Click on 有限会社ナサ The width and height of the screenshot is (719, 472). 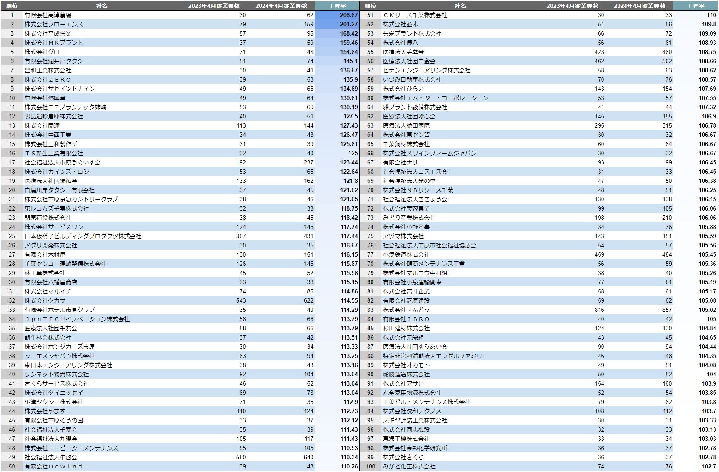click(x=401, y=162)
